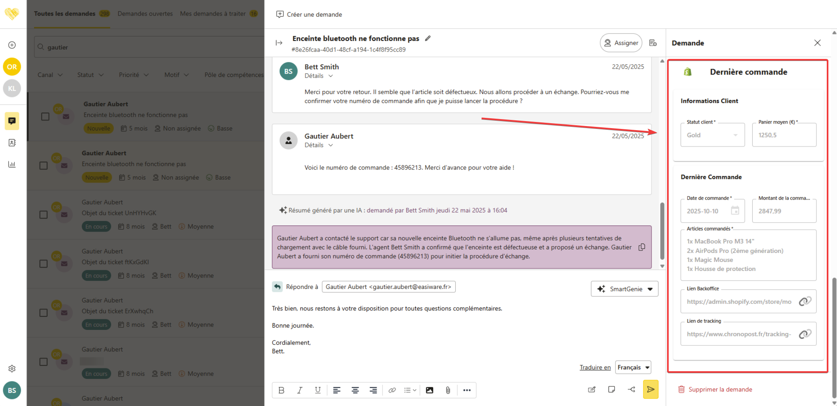Image resolution: width=837 pixels, height=406 pixels.
Task: Click the send reply paper-plane button
Action: click(x=650, y=389)
